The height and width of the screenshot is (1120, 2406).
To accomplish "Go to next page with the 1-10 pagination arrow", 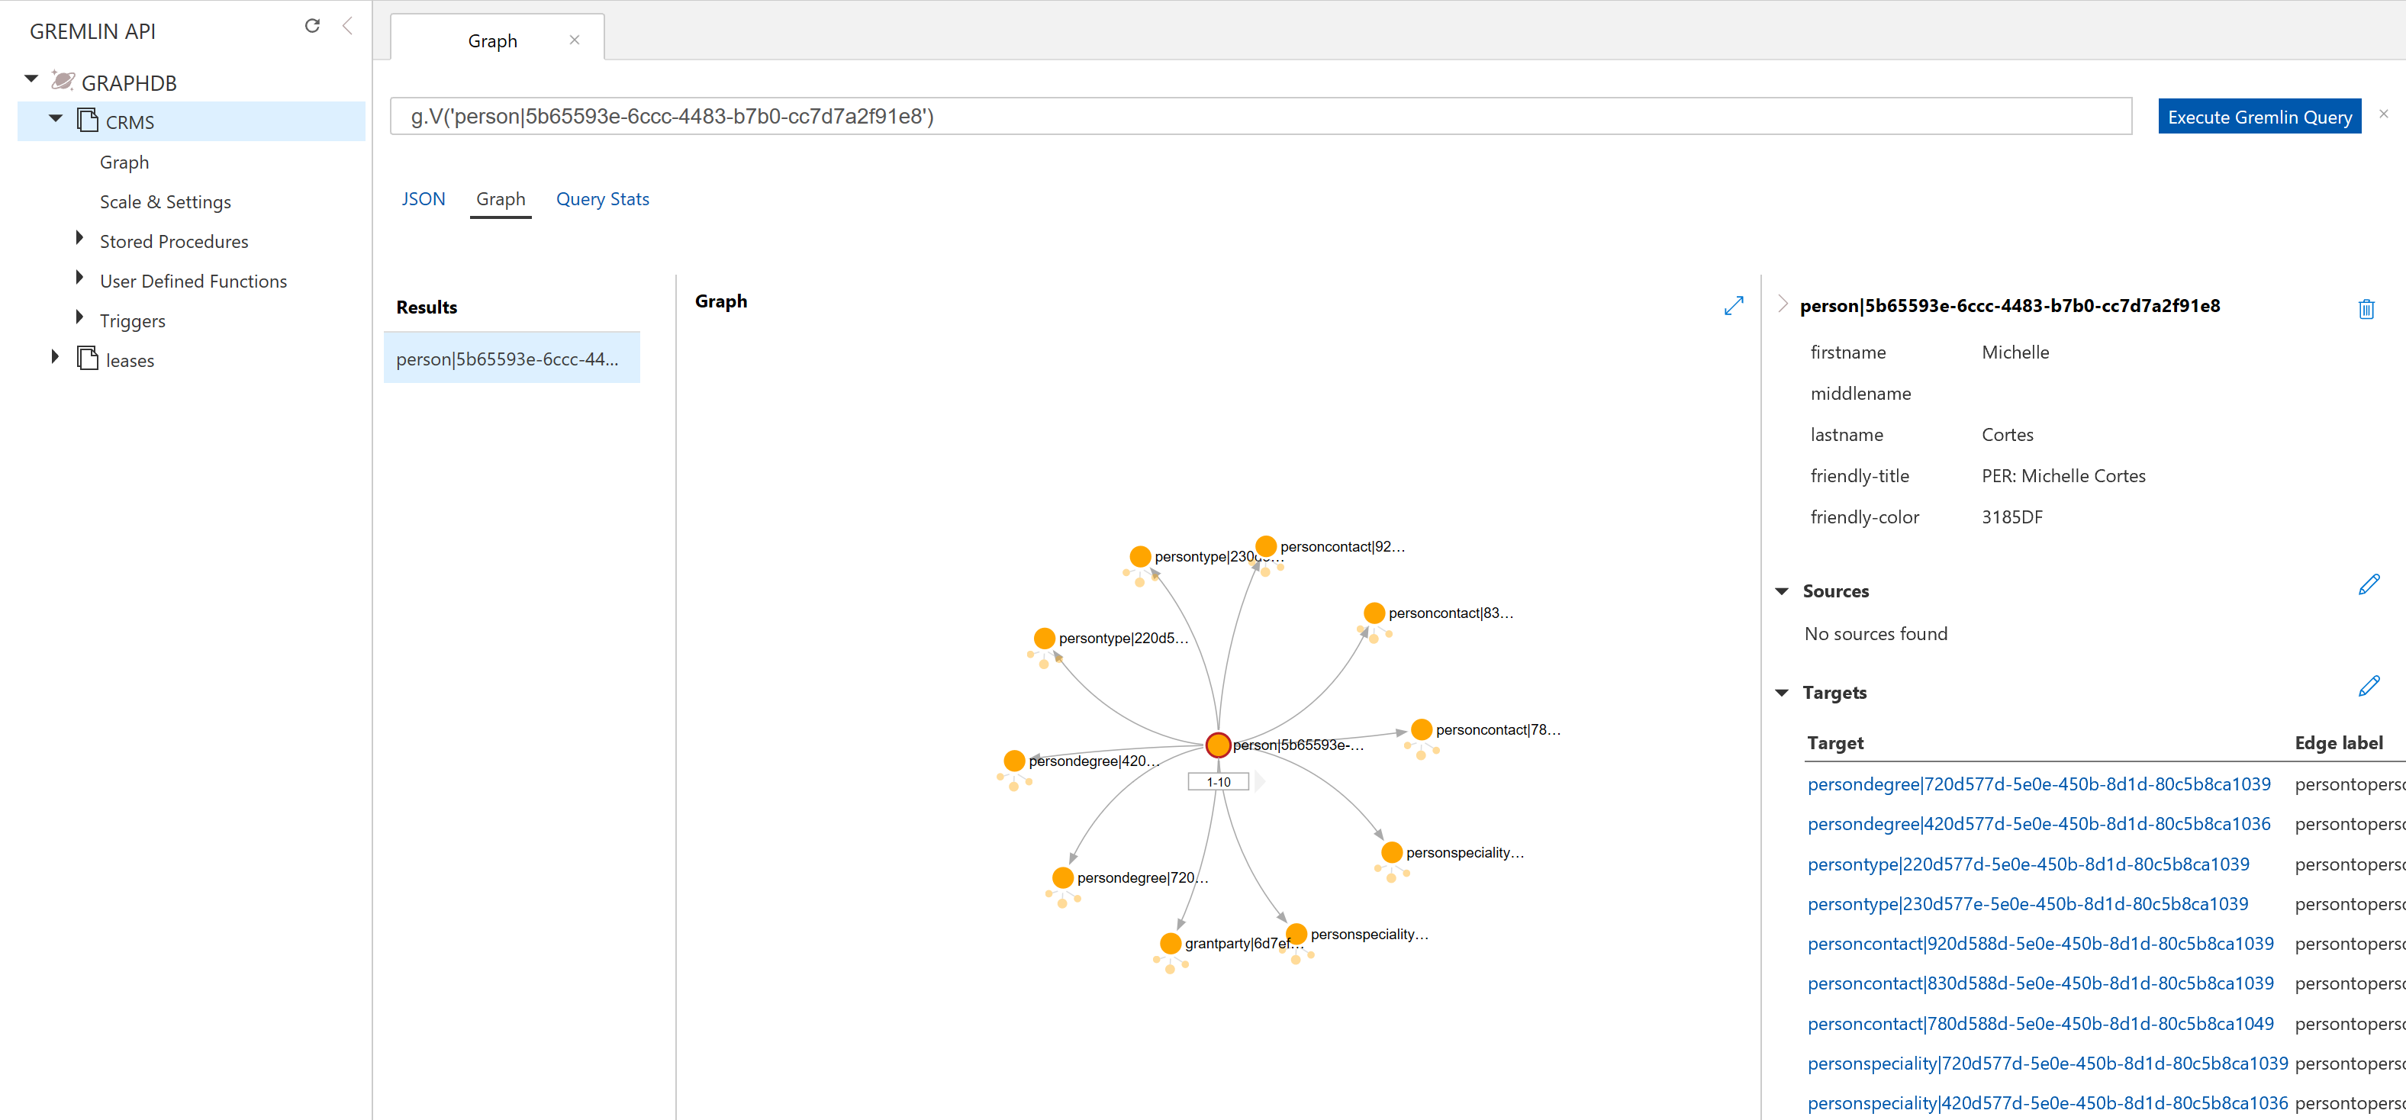I will (1261, 781).
